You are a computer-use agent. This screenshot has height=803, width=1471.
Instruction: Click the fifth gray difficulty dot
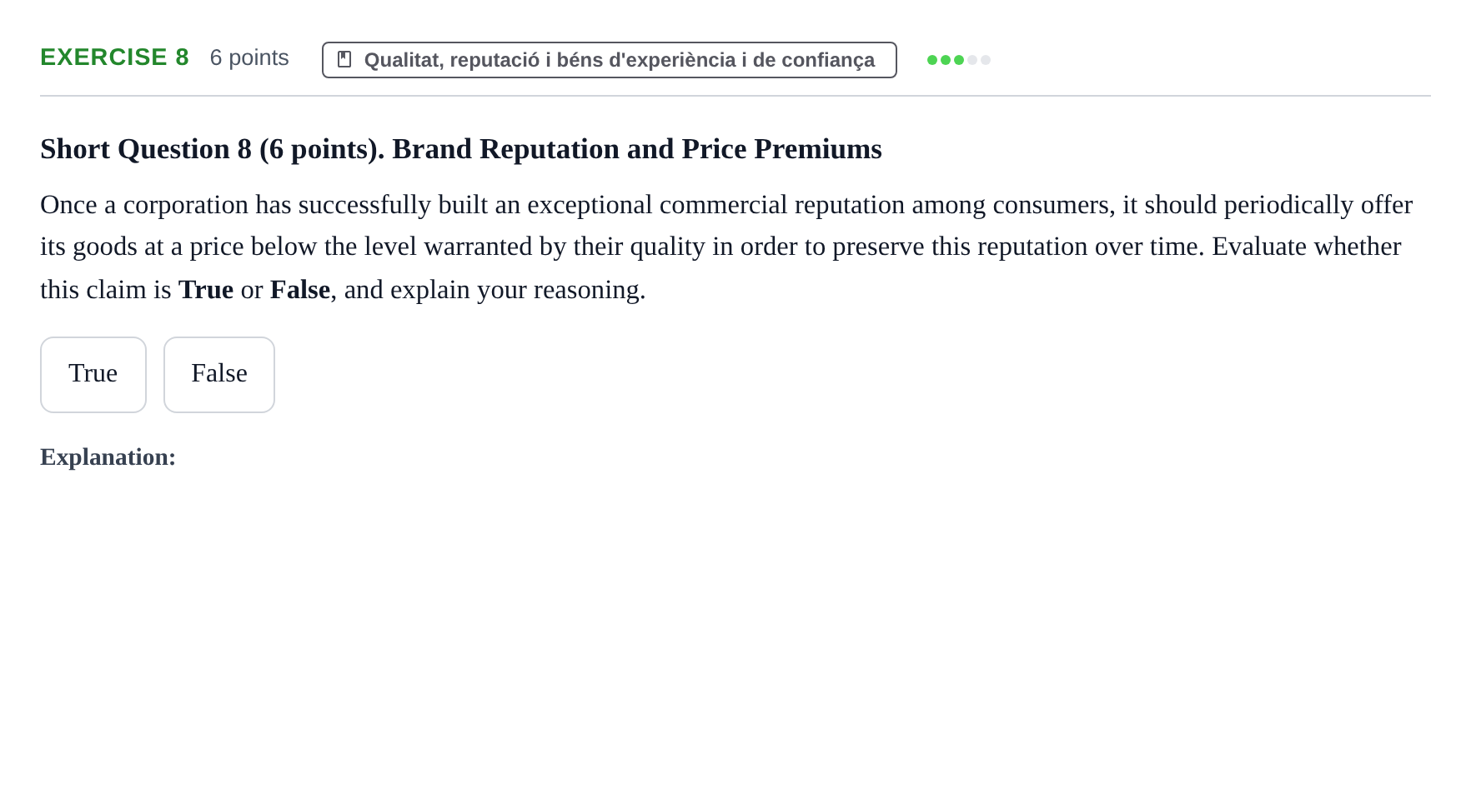[x=986, y=60]
